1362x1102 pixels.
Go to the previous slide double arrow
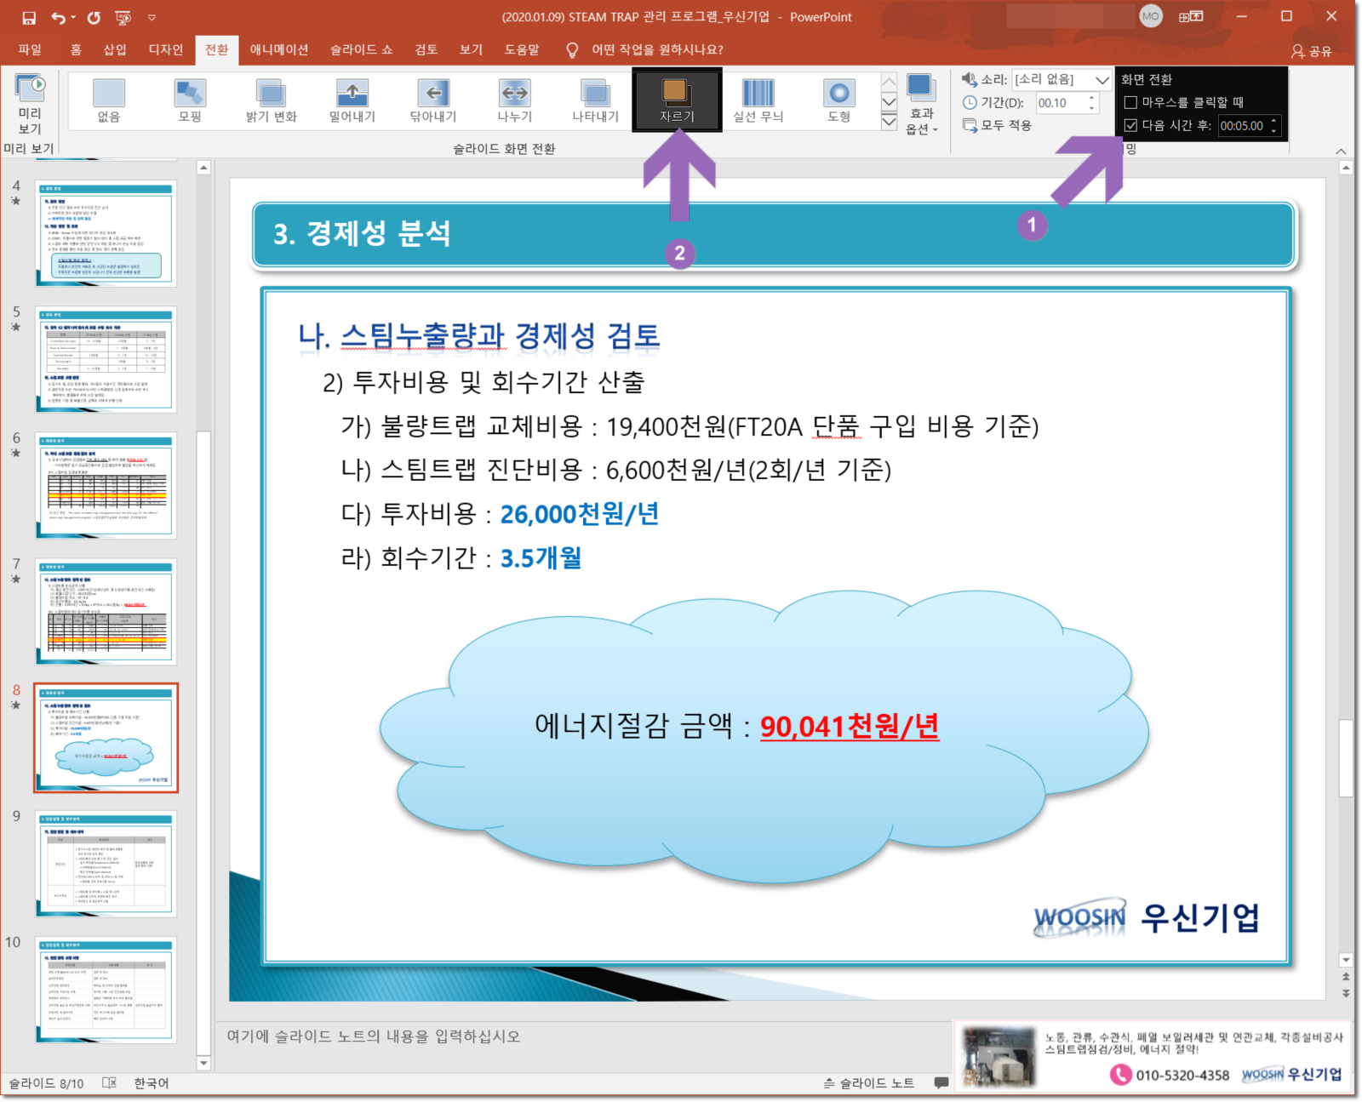click(x=1346, y=979)
